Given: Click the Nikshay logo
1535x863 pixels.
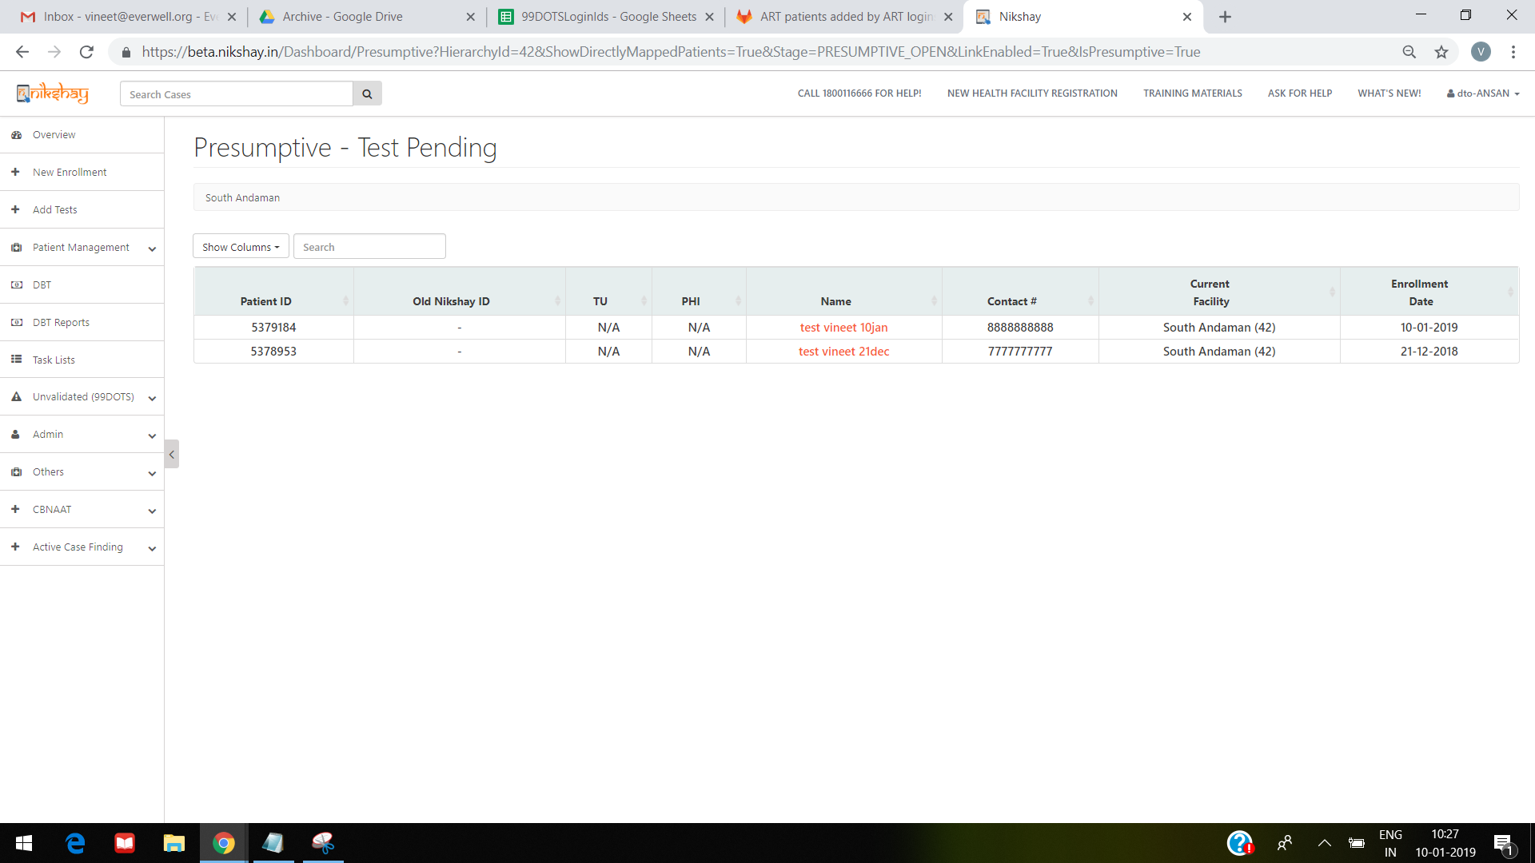Looking at the screenshot, I should click(53, 93).
